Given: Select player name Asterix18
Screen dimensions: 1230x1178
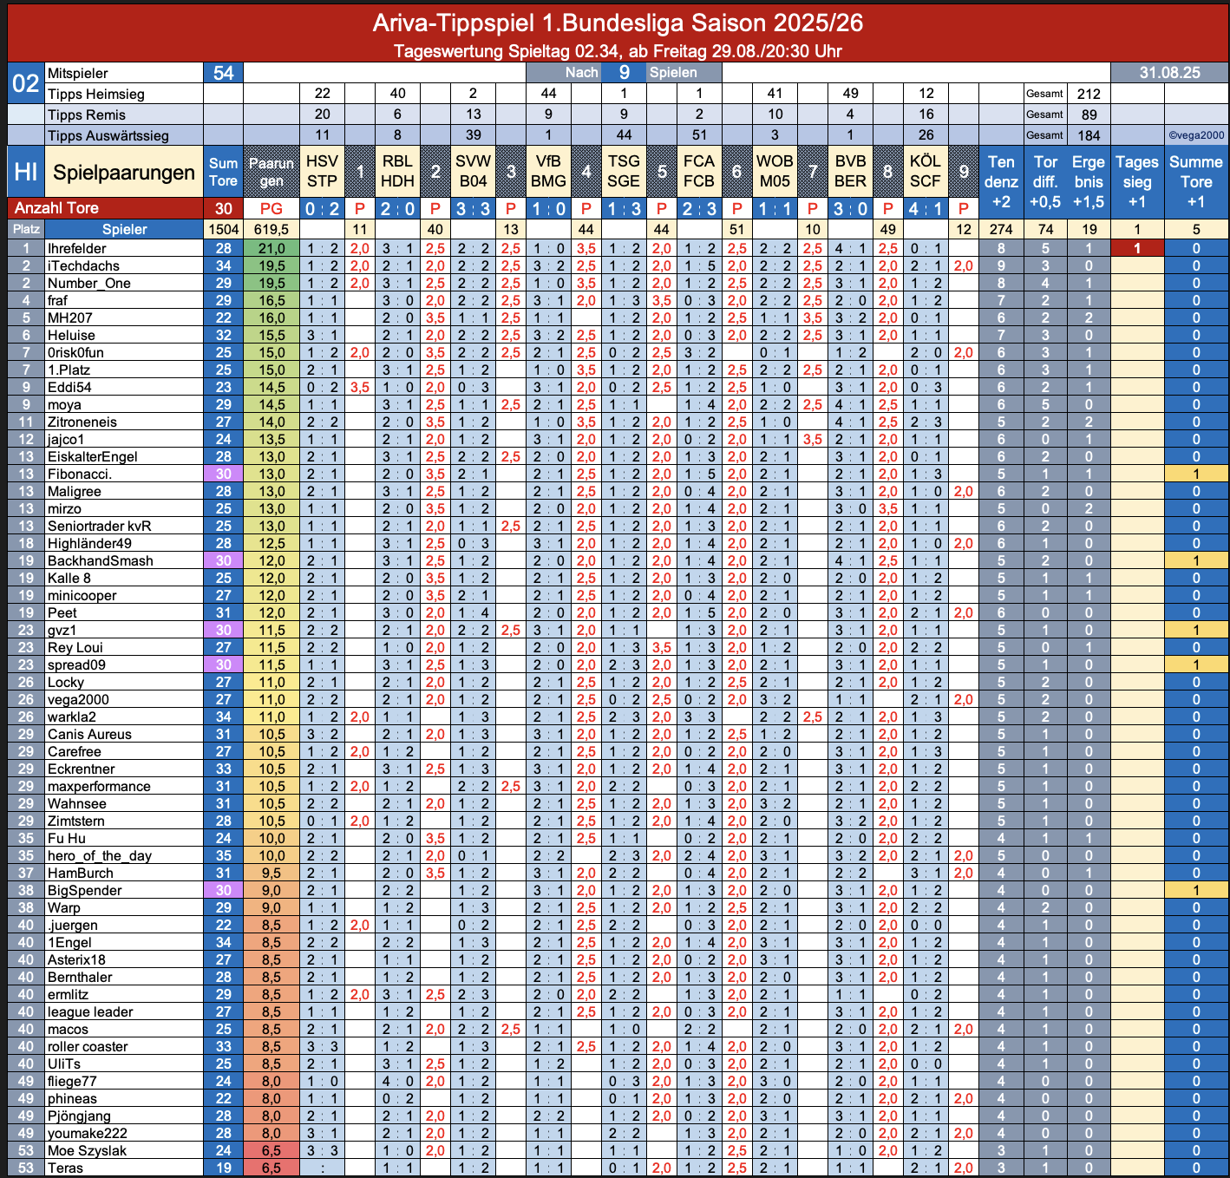Looking at the screenshot, I should (76, 959).
